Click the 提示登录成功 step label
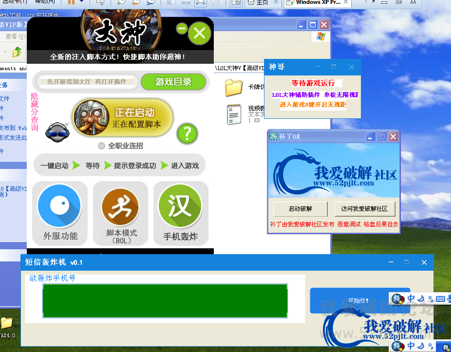The image size is (451, 352). (134, 166)
